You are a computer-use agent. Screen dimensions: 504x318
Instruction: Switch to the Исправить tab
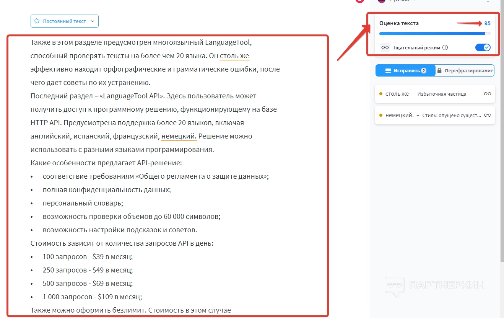[x=405, y=71]
